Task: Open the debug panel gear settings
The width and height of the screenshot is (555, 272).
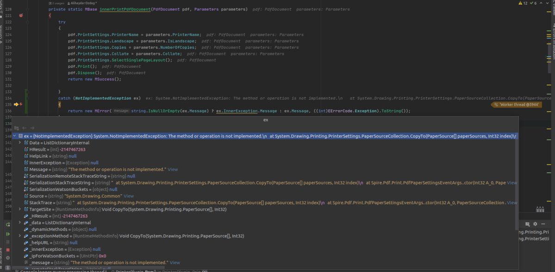Action: pyautogui.click(x=535, y=224)
